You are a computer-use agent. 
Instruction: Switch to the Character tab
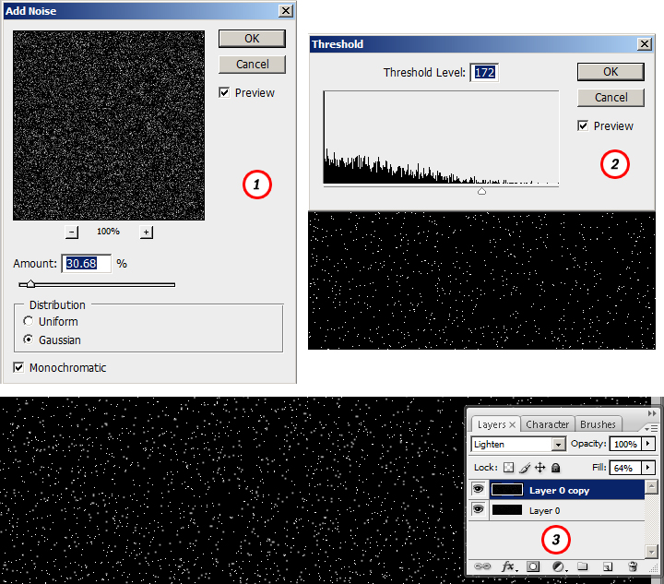click(x=547, y=424)
